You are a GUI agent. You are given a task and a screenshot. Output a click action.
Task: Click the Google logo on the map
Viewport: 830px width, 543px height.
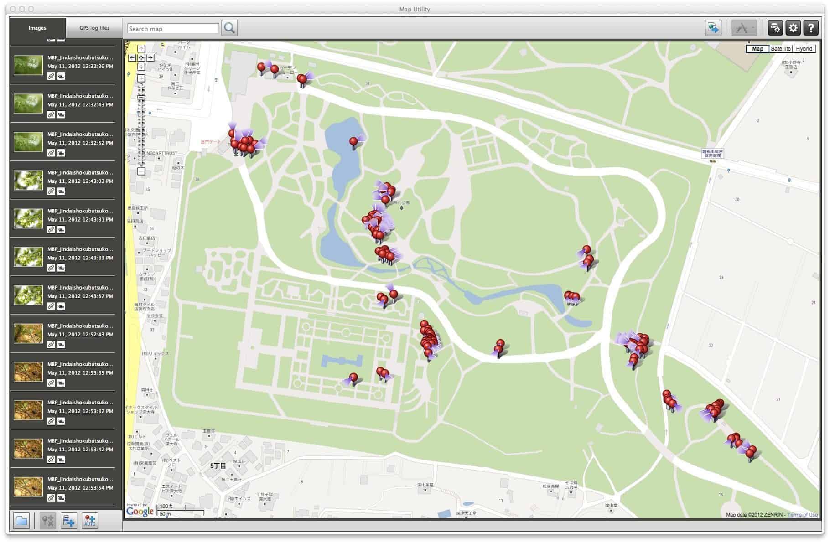pyautogui.click(x=140, y=512)
